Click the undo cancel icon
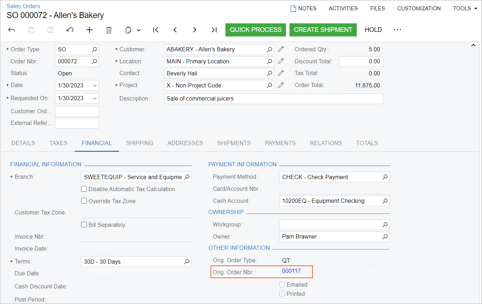Viewport: 482px width, 304px height. (70, 30)
